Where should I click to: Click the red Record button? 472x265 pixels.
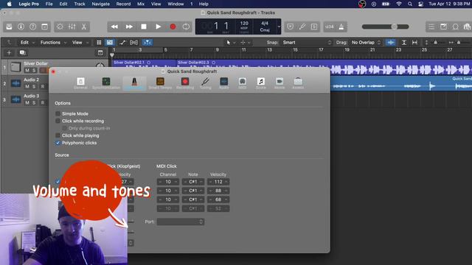pos(173,26)
